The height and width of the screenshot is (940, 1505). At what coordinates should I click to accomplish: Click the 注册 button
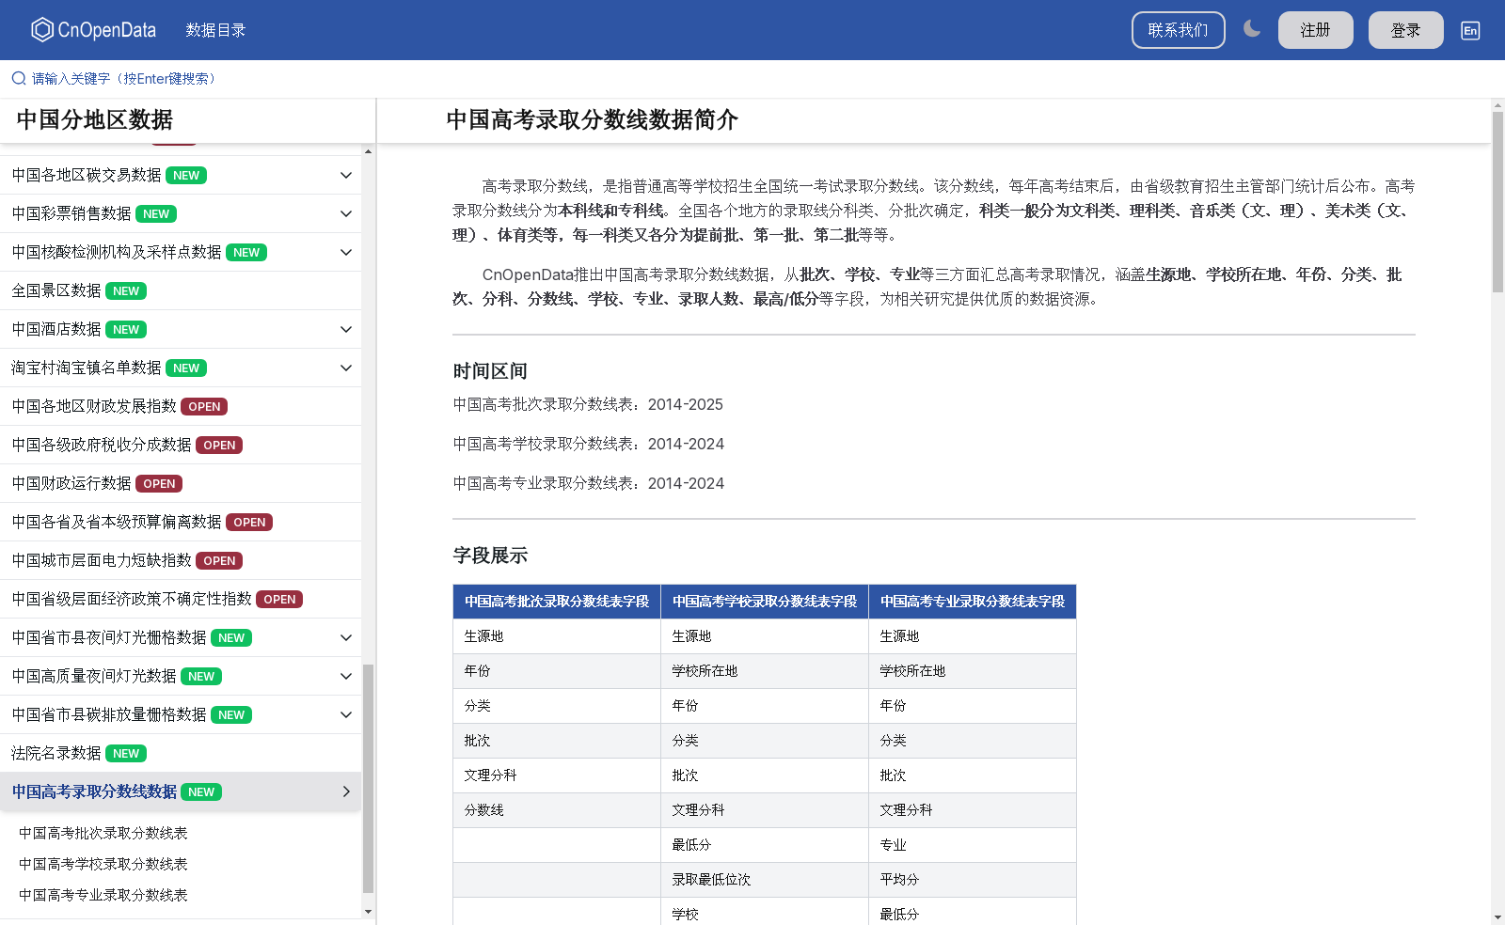[x=1315, y=29]
